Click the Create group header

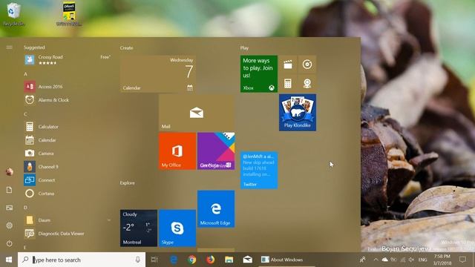[x=126, y=47]
